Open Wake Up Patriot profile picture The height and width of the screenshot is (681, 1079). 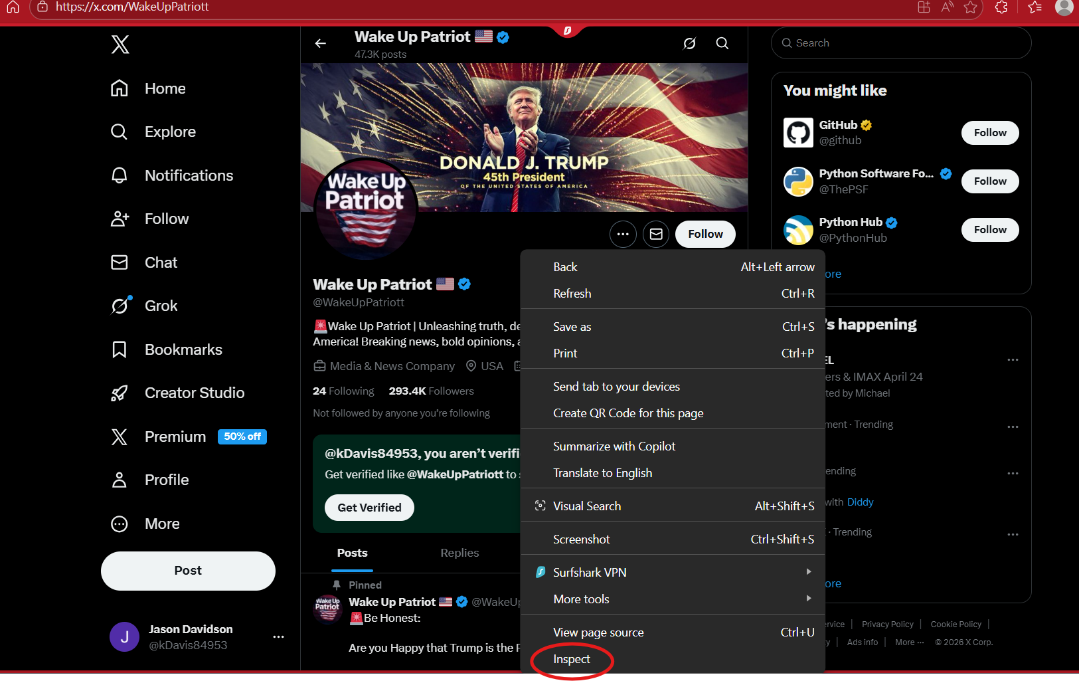[365, 209]
